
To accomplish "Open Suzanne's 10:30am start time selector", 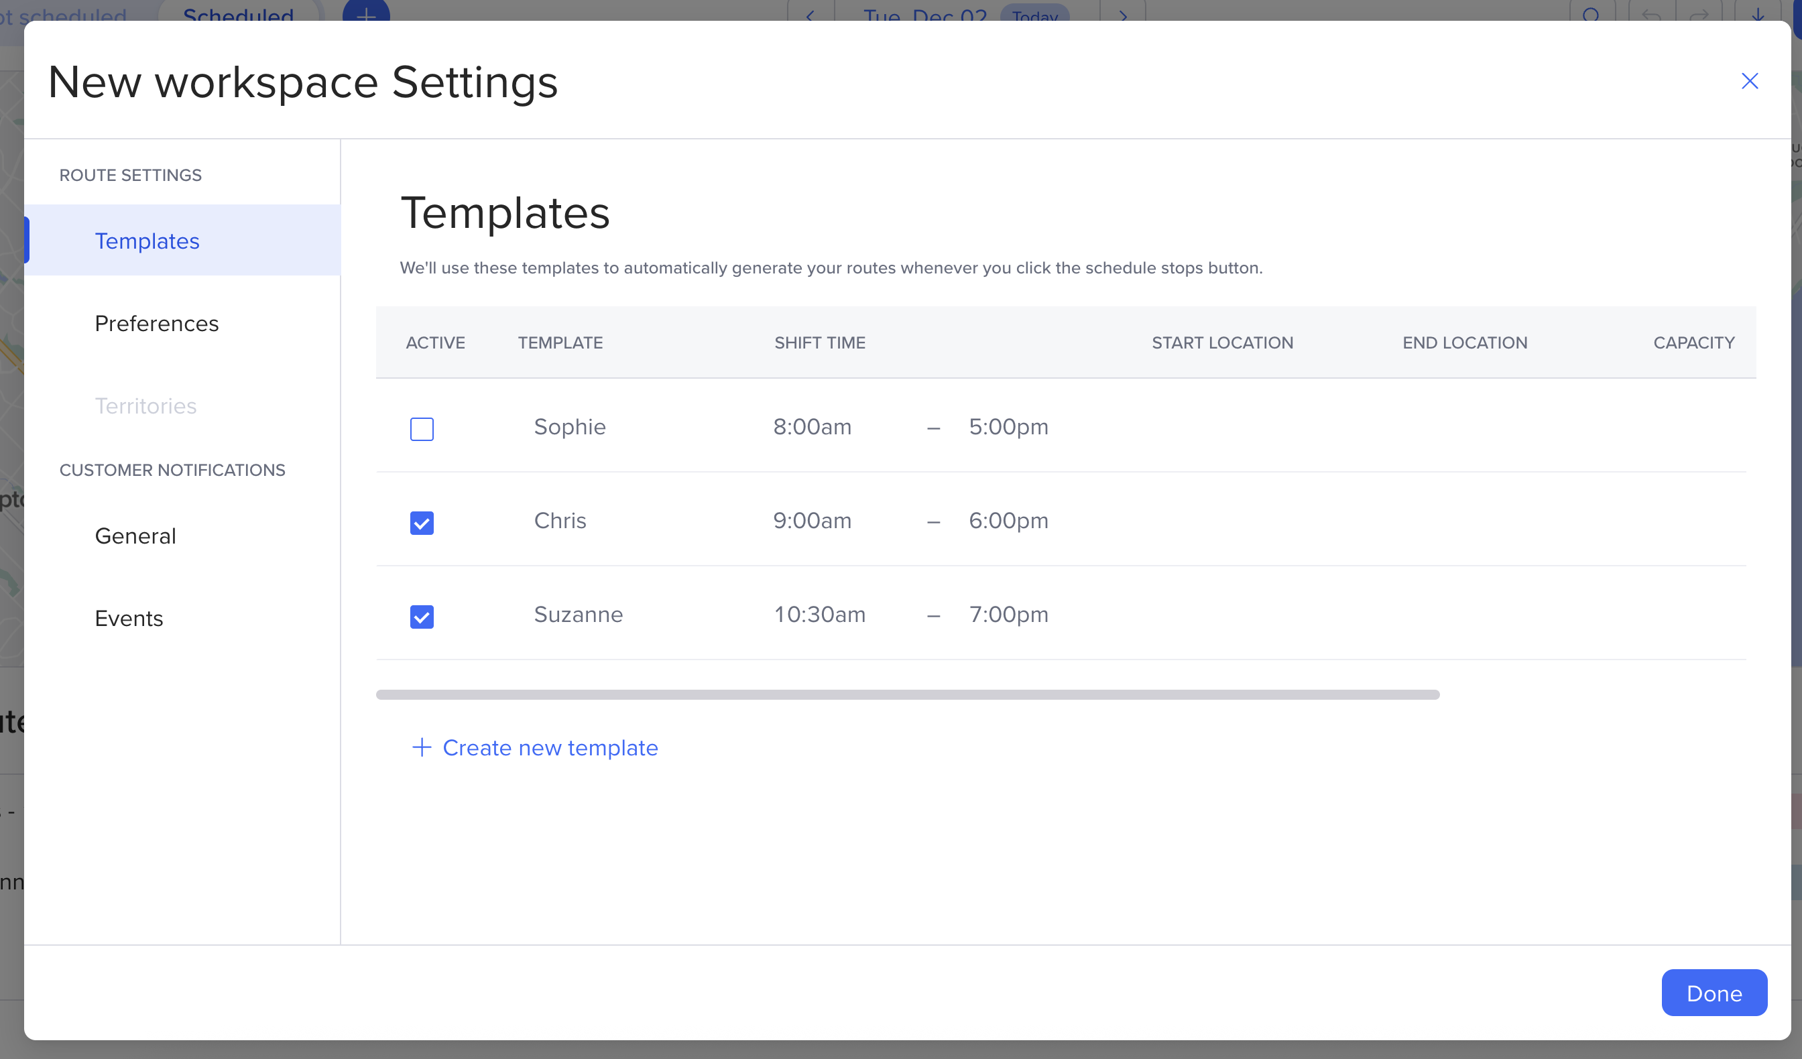I will tap(819, 614).
